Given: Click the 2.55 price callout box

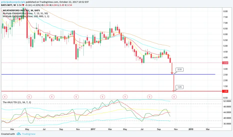Looking at the screenshot, I should [179, 69].
